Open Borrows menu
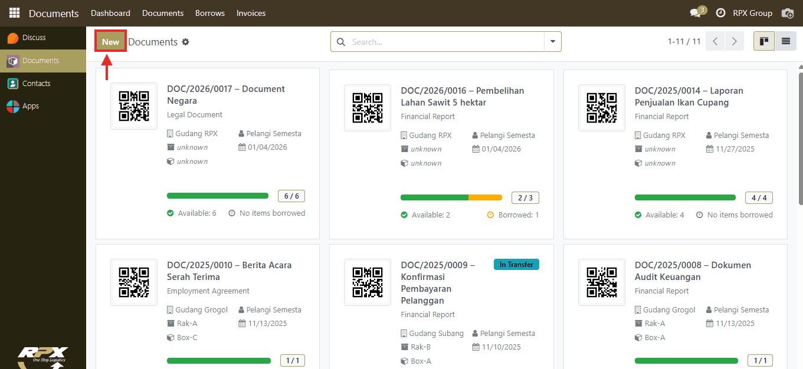 pos(210,13)
